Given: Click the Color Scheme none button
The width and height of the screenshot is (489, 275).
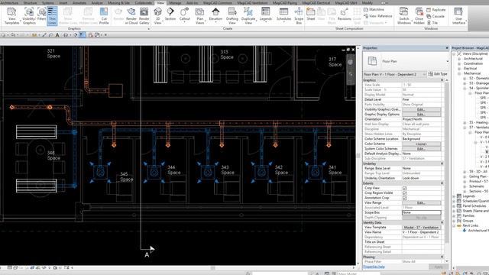Looking at the screenshot, I should pyautogui.click(x=421, y=144).
